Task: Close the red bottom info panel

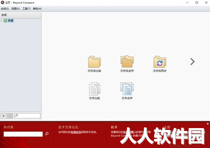Action: point(208,124)
